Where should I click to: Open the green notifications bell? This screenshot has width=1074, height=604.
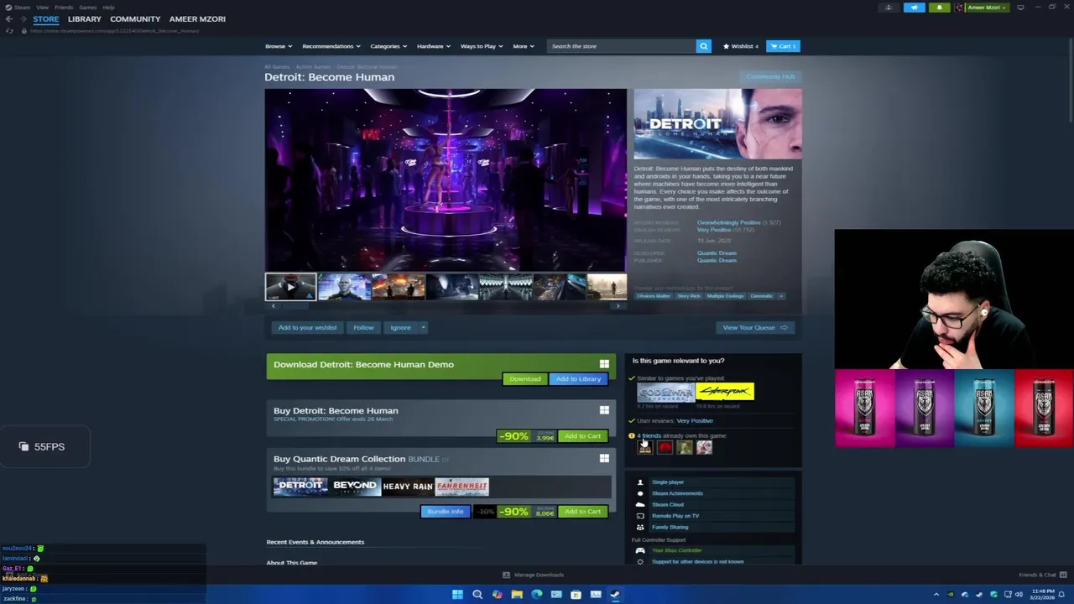coord(939,8)
